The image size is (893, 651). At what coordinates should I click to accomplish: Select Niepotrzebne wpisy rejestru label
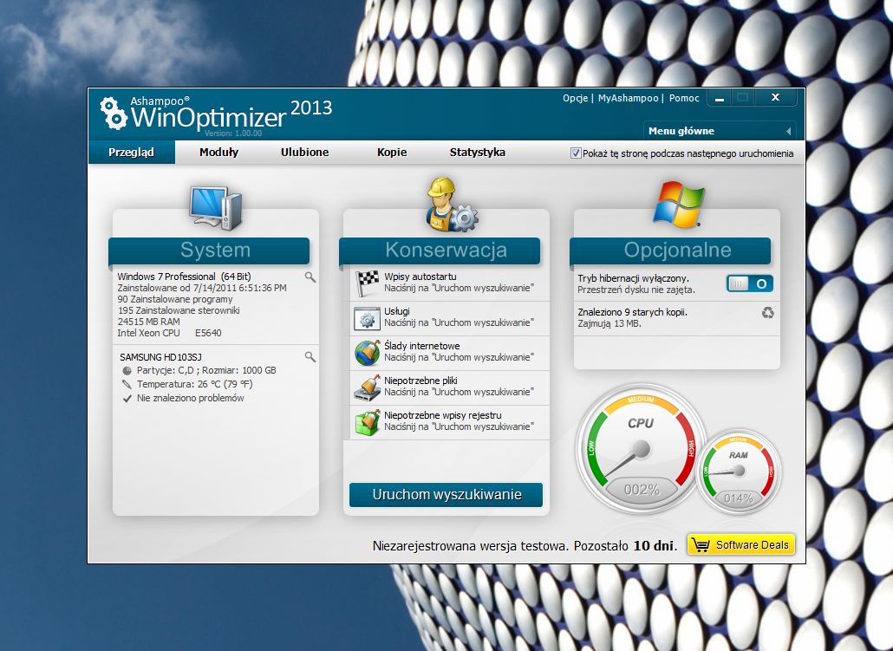(443, 416)
